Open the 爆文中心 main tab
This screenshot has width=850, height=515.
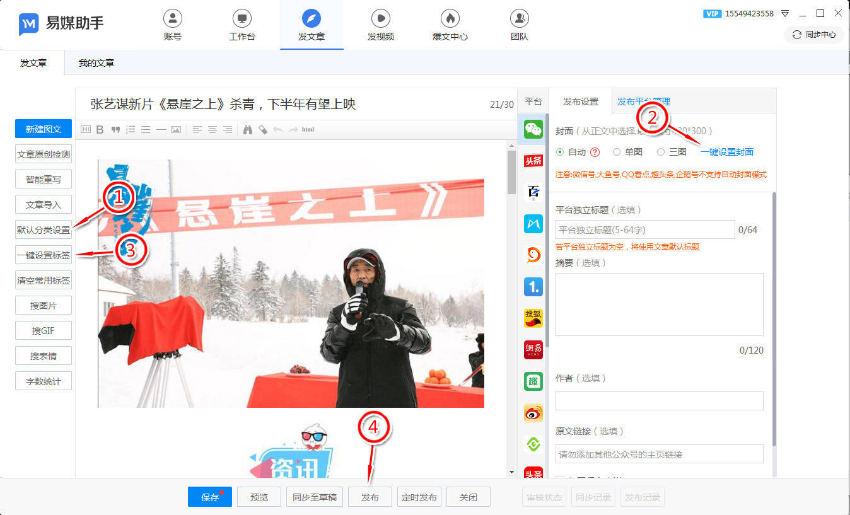point(450,26)
